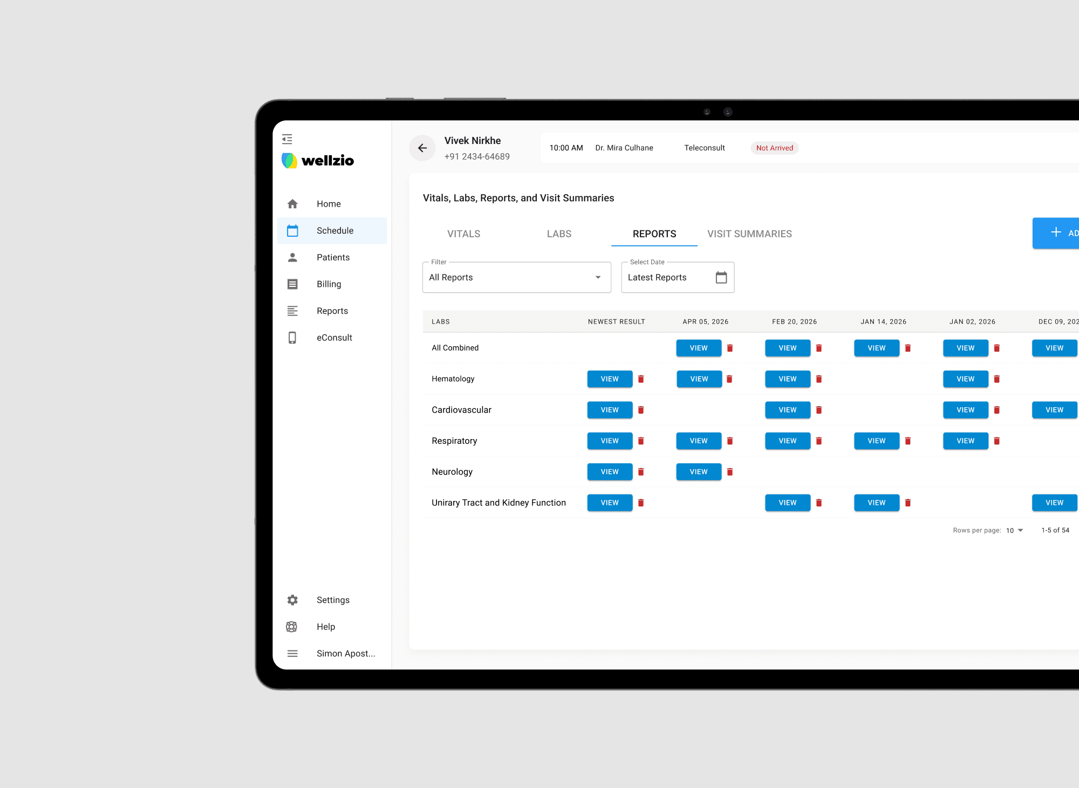Expand the All Reports filter dropdown
Image resolution: width=1079 pixels, height=788 pixels.
tap(516, 277)
